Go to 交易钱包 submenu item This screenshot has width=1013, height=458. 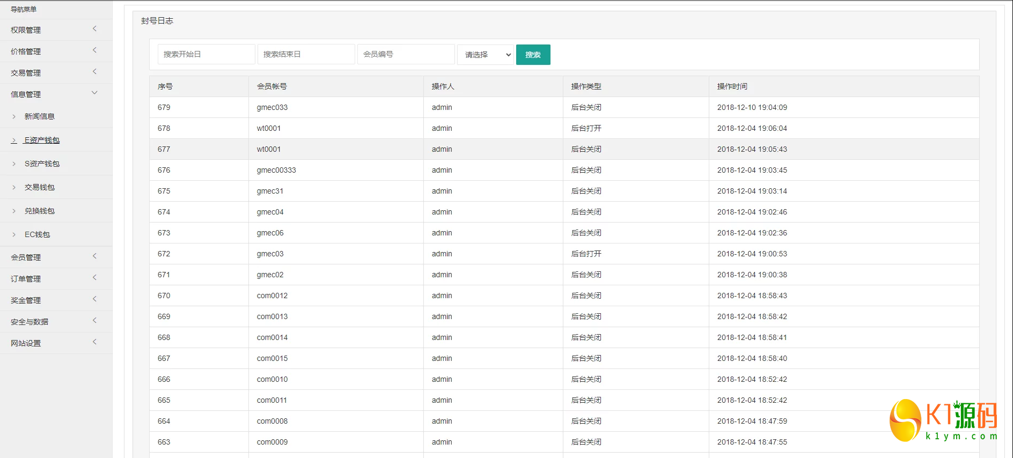coord(40,187)
